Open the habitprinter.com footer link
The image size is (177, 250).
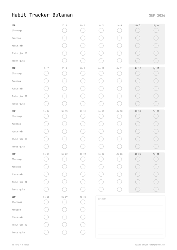[157, 244]
